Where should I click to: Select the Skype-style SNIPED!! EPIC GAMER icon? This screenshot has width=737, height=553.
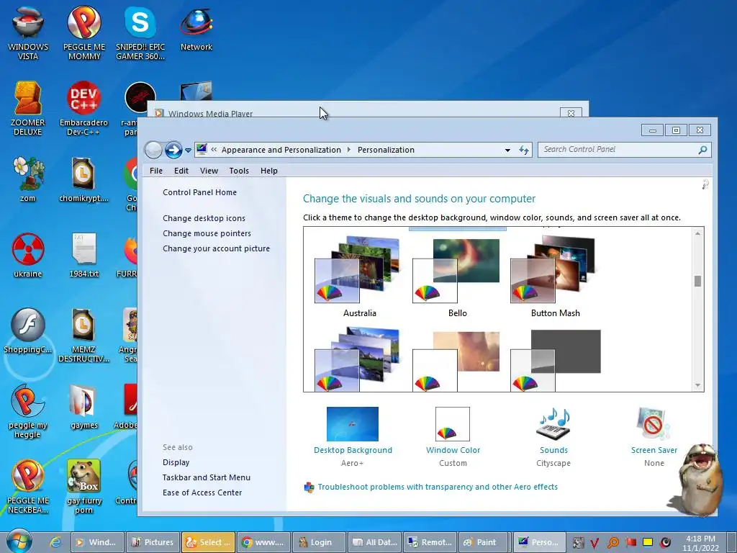(x=140, y=32)
